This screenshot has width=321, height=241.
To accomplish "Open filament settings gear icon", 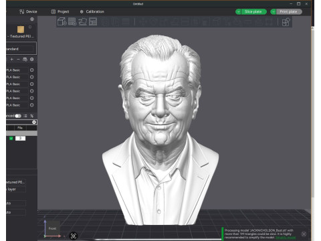I will pyautogui.click(x=32, y=60).
